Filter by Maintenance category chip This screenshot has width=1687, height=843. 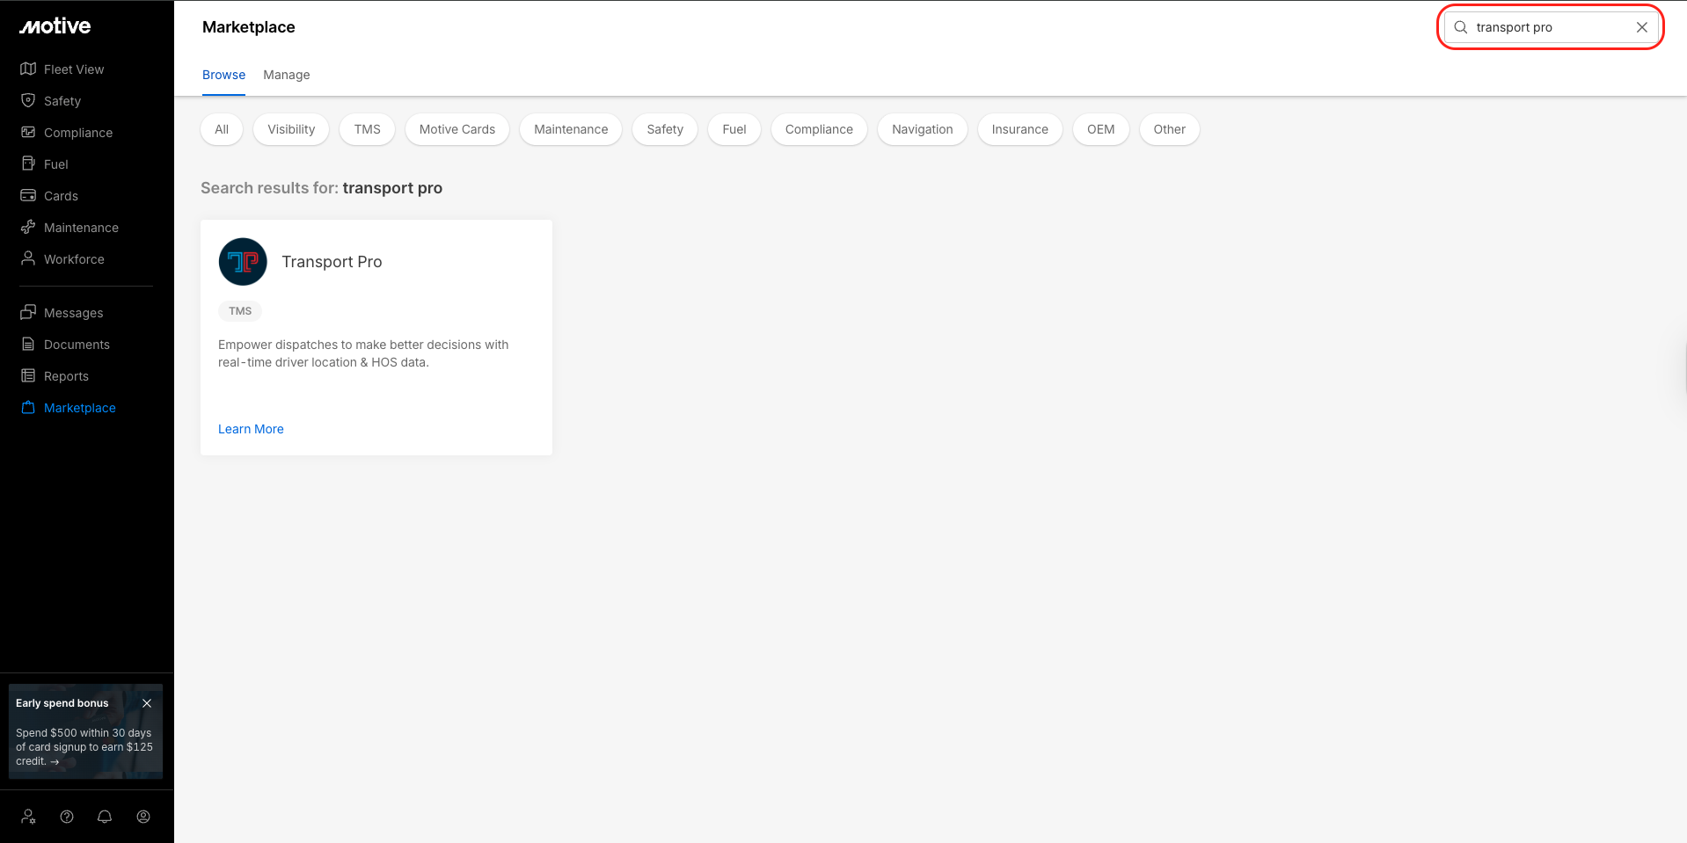(571, 129)
